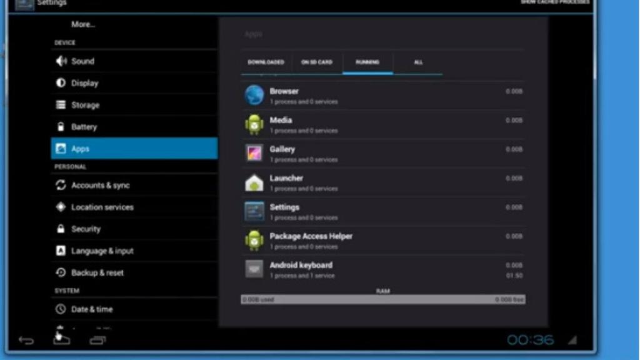Tap the 00:36 clock in the status bar

click(x=532, y=338)
